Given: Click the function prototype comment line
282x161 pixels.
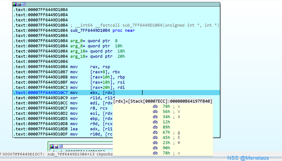Looking at the screenshot, I should [x=145, y=25].
